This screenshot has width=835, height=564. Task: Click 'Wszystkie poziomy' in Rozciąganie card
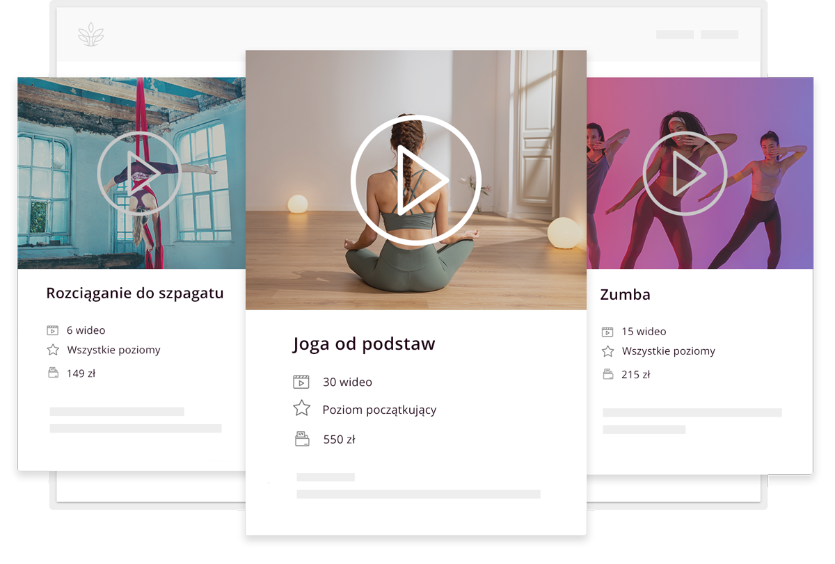113,350
